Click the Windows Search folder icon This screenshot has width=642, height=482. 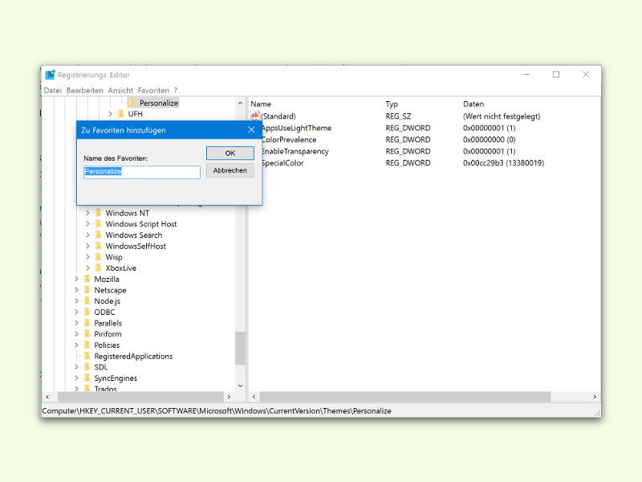point(98,235)
